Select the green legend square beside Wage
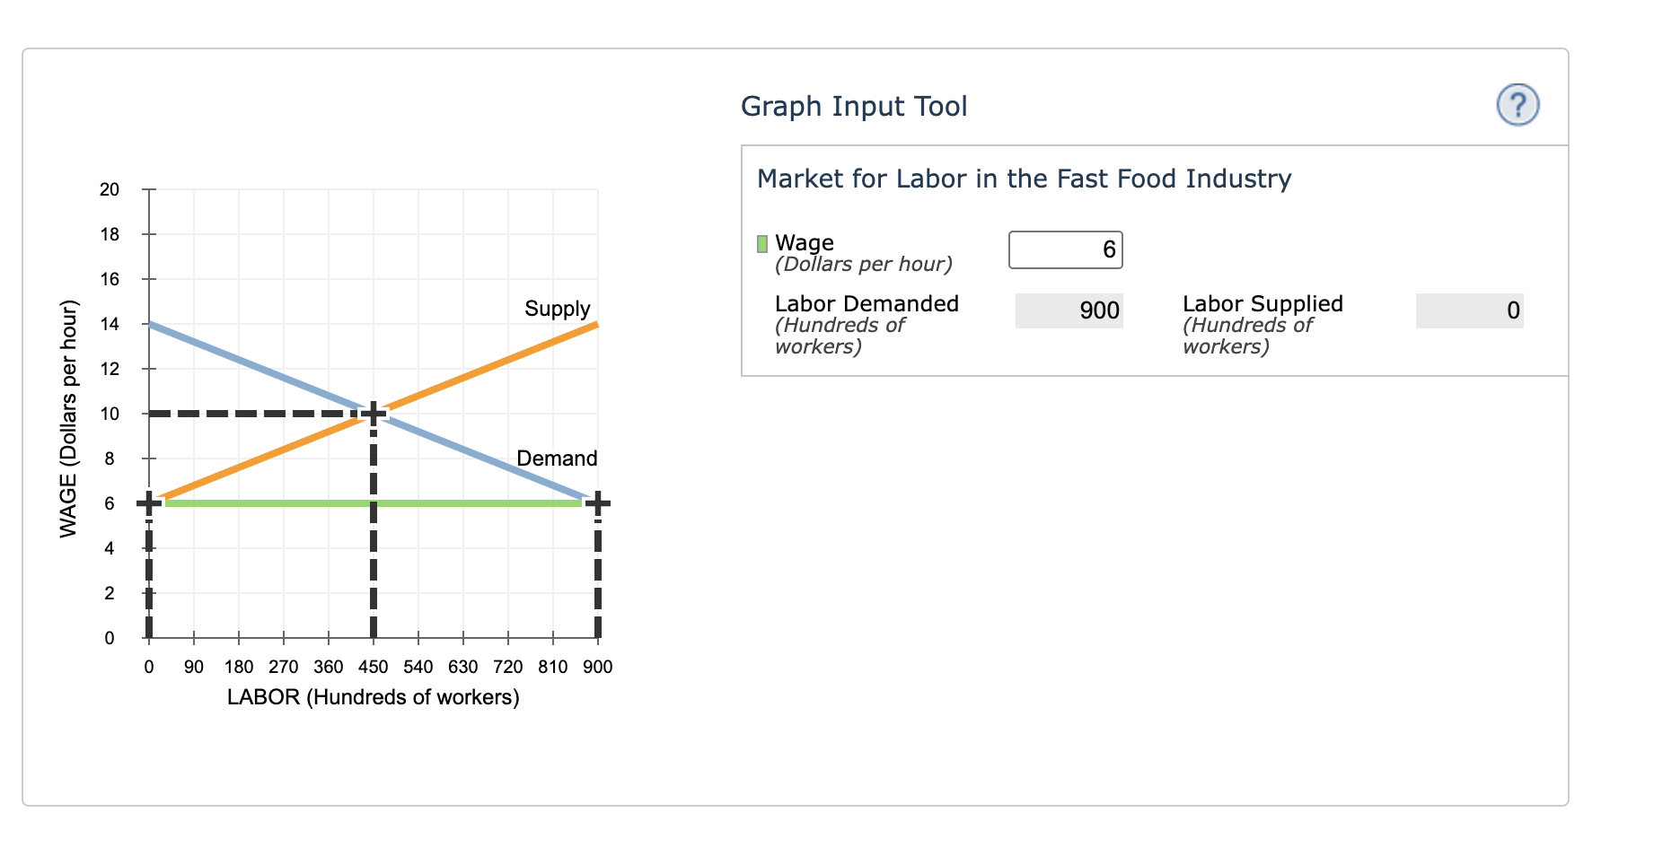 click(x=761, y=242)
